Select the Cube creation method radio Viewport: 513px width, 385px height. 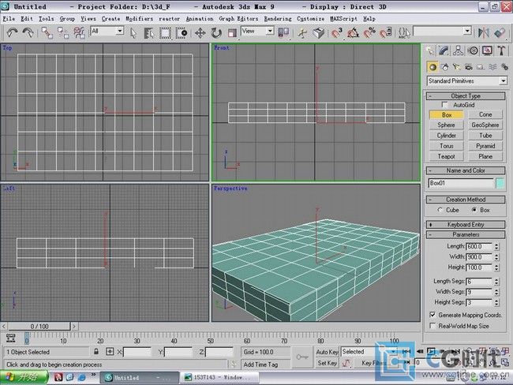click(440, 210)
